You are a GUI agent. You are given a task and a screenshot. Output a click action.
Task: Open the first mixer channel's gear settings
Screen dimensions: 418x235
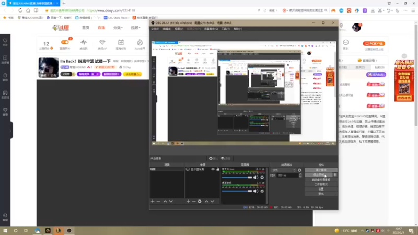pyautogui.click(x=262, y=178)
